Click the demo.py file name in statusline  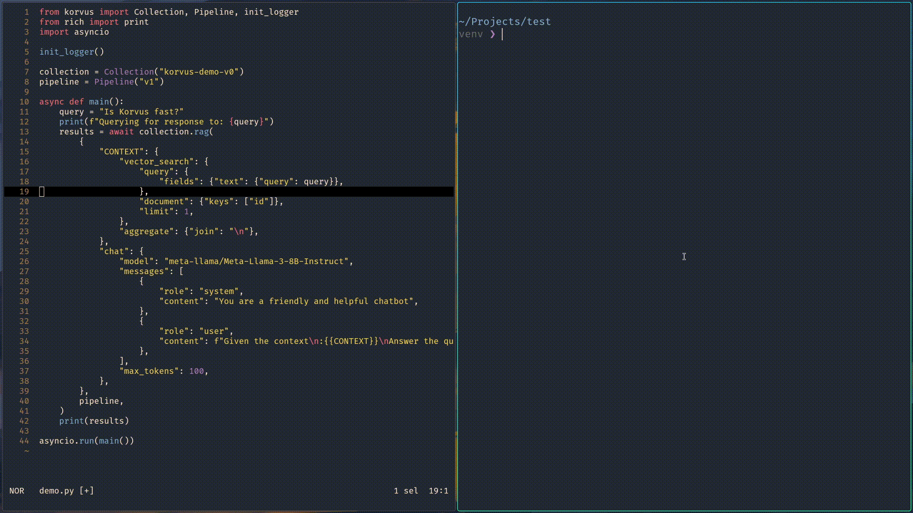point(57,491)
